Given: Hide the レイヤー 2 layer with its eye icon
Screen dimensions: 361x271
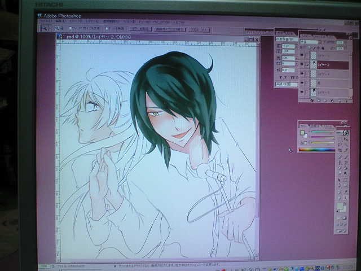Looking at the screenshot, I should [302, 64].
